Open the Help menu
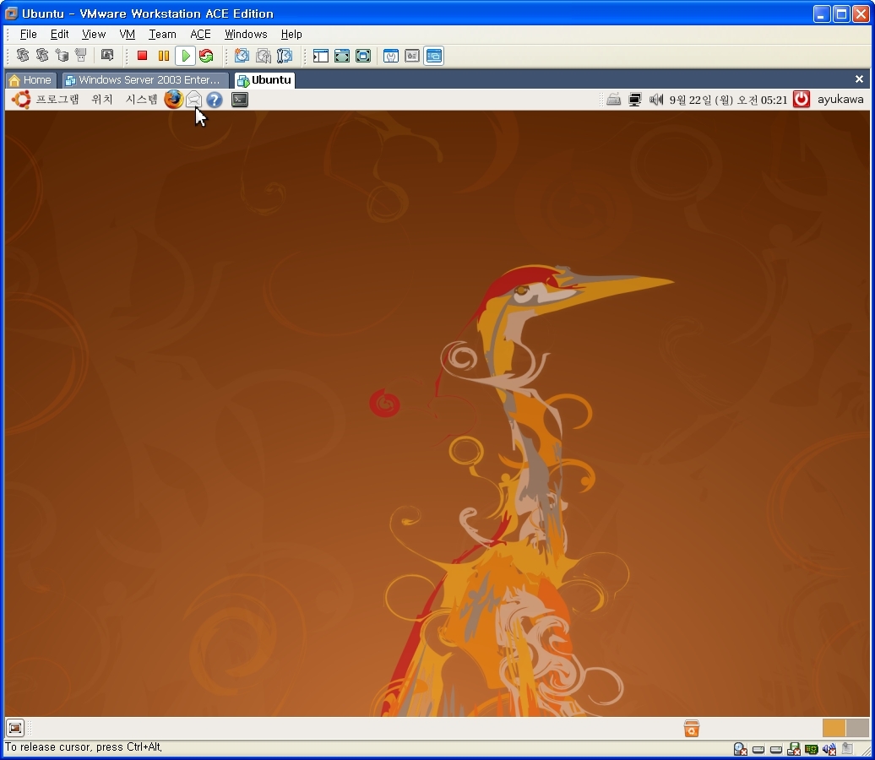 point(291,34)
